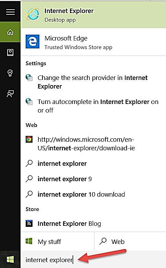Click the Store section header
Viewport: 166px width, 268px height.
32,209
